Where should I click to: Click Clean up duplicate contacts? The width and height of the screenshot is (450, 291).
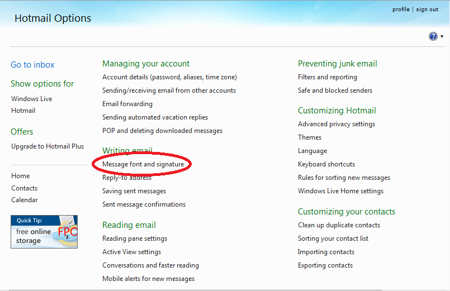click(339, 225)
